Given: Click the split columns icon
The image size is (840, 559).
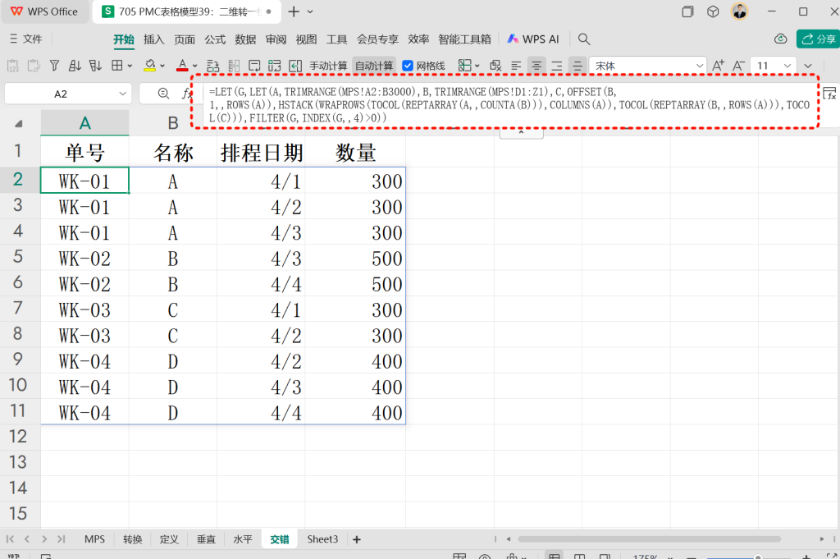Looking at the screenshot, I should point(234,66).
